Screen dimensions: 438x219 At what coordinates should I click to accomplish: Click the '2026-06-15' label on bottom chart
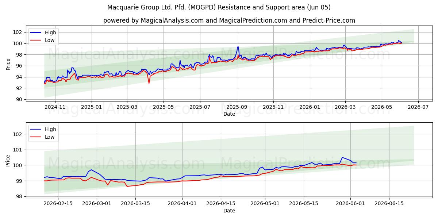pos(389,204)
